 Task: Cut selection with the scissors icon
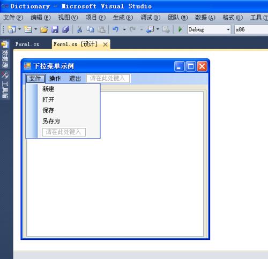click(x=80, y=29)
